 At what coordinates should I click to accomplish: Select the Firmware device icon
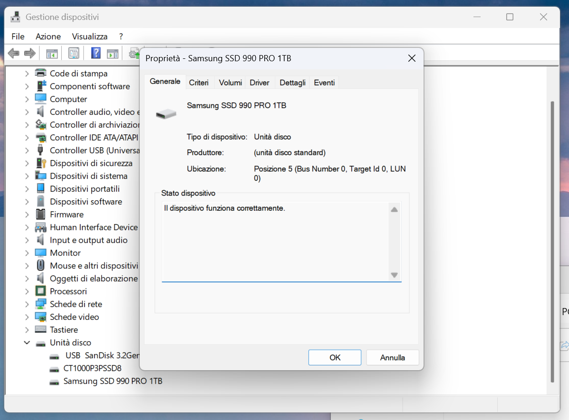[41, 214]
